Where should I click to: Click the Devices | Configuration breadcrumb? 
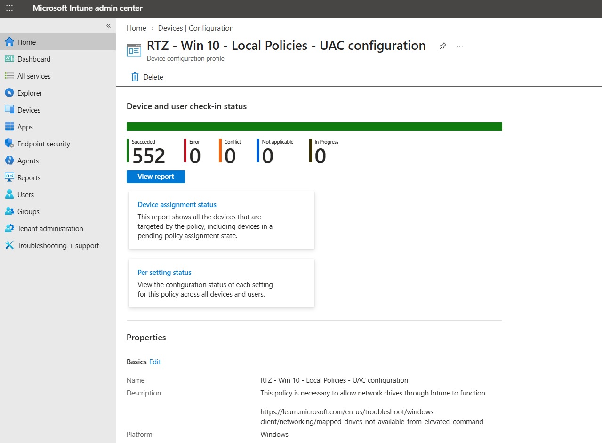click(196, 28)
